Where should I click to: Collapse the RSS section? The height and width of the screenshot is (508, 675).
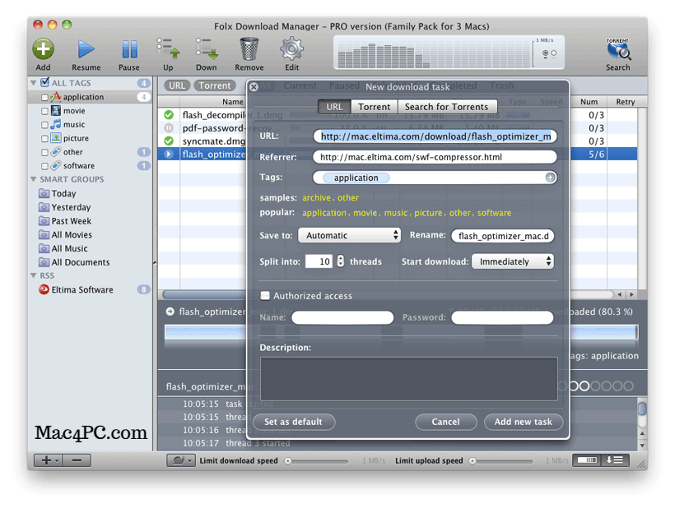tap(34, 275)
